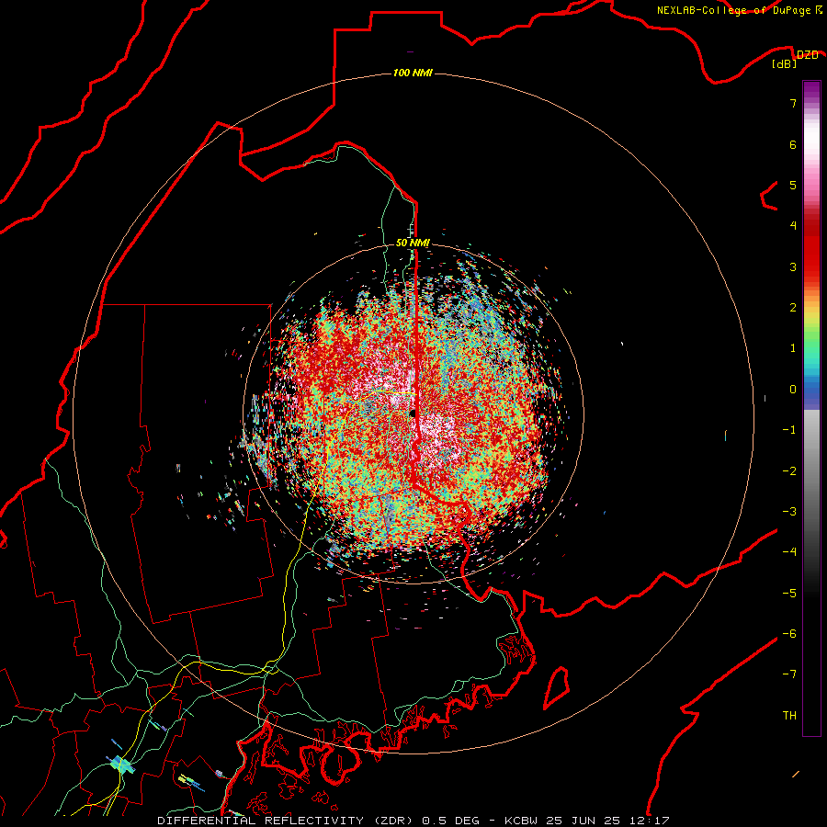This screenshot has width=827, height=827.
Task: Click the legend value '0'
Action: 793,390
